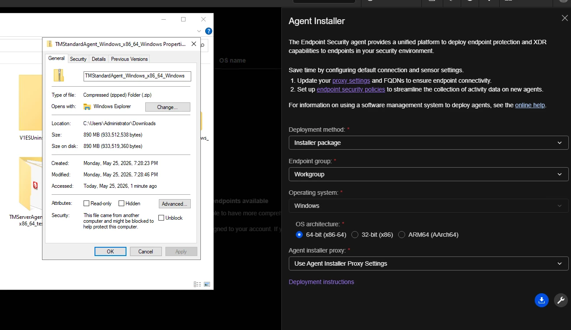Select 64-bit (x86-64) architecture radio
This screenshot has width=571, height=330.
(299, 235)
